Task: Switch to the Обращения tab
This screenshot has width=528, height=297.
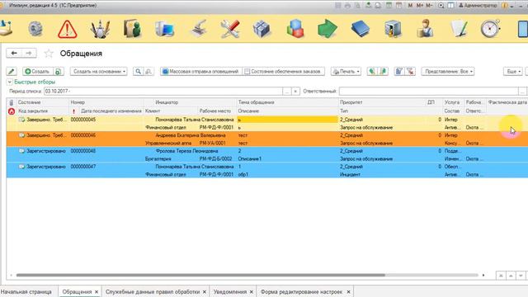Action: tap(77, 292)
